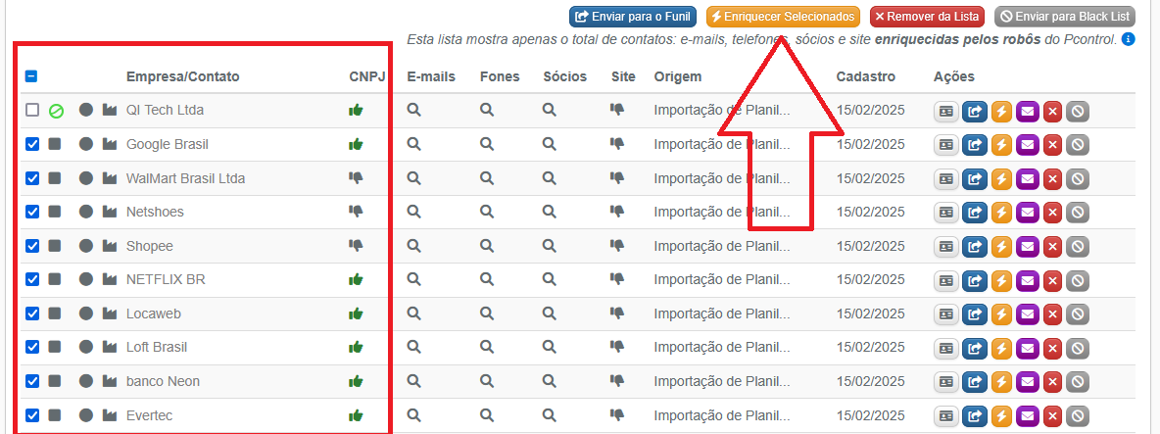The image size is (1160, 434).
Task: Click Enriquecer Selecionados button
Action: click(x=784, y=17)
